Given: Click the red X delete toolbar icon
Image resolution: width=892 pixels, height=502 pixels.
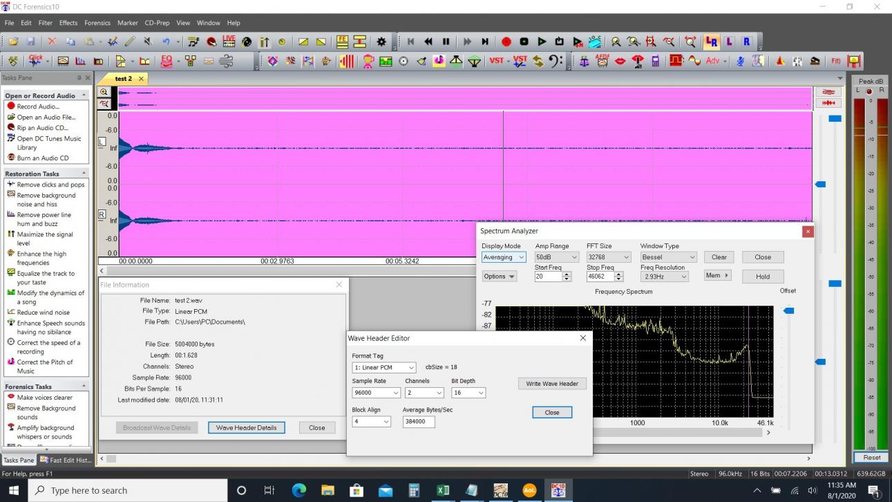Looking at the screenshot, I should (x=52, y=41).
